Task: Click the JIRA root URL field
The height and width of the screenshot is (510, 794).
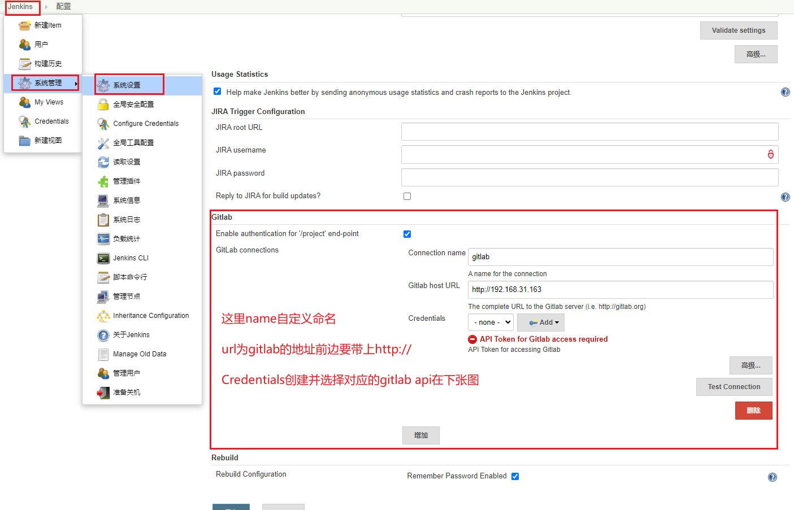Action: [x=590, y=132]
